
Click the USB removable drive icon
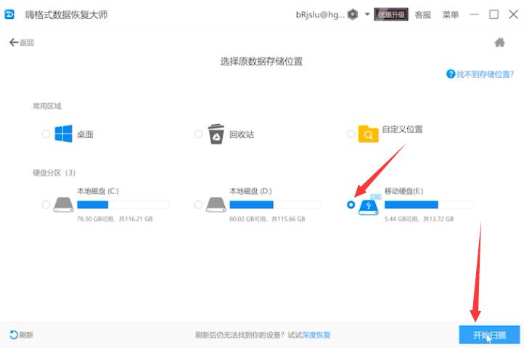coord(369,207)
